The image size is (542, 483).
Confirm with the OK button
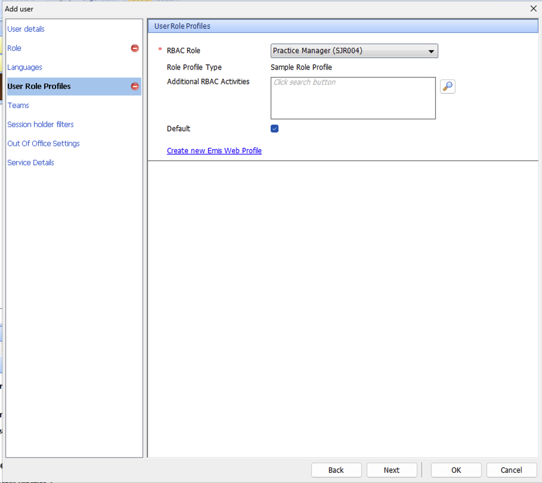click(x=456, y=470)
